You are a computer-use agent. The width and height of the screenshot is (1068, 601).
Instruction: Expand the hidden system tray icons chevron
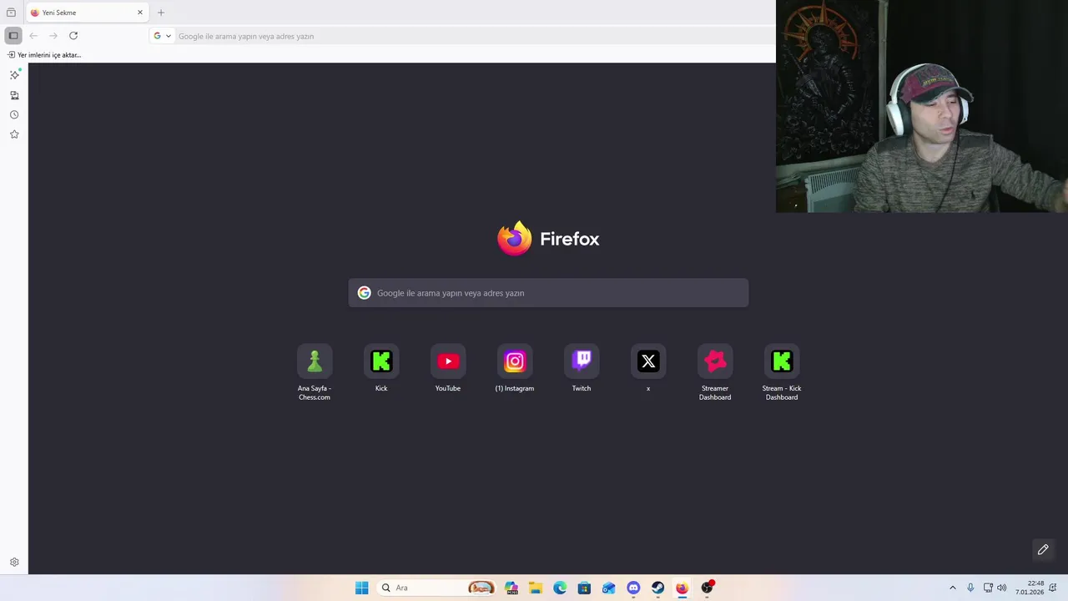(953, 588)
